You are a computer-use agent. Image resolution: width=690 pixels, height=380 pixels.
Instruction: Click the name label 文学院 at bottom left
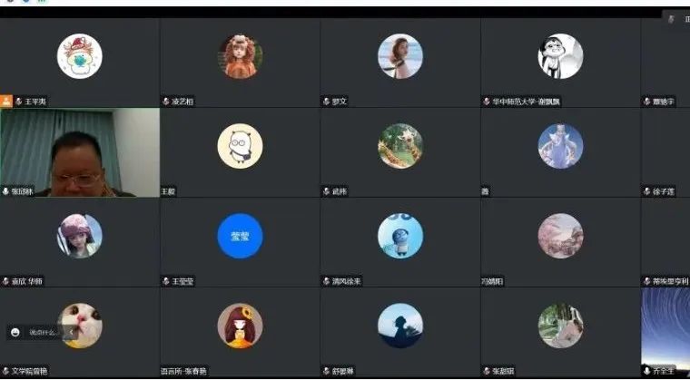[x=29, y=371]
